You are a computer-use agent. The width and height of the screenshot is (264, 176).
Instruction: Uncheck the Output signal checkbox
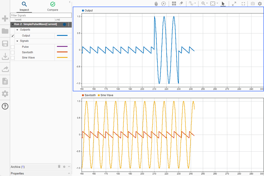pos(13,36)
